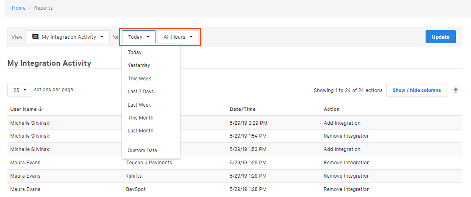Click the Reports breadcrumb label
Screen dimensions: 471x197
(x=43, y=8)
